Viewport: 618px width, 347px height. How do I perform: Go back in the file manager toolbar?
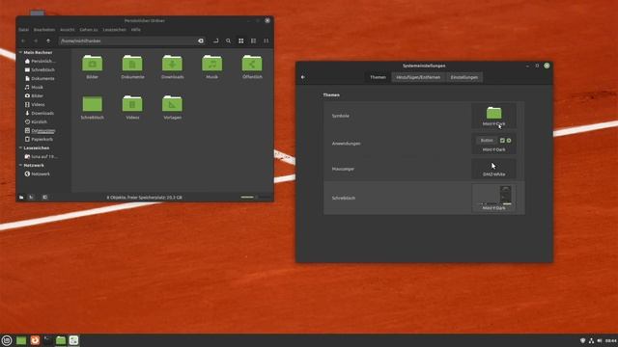[23, 40]
